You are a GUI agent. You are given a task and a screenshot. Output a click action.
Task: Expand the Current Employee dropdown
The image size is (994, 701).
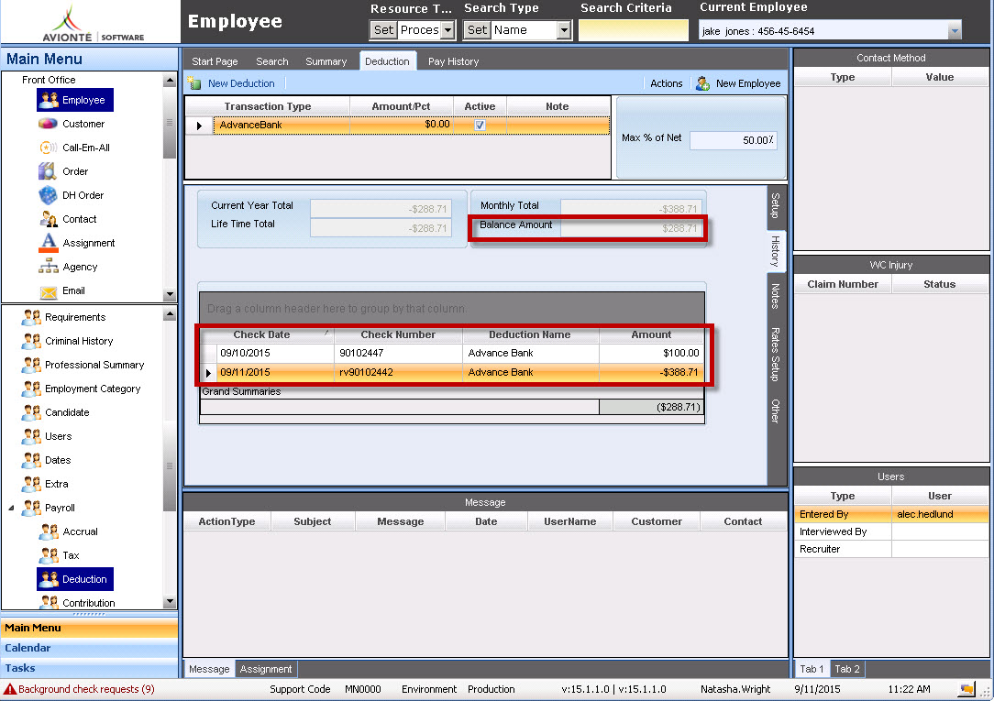(x=954, y=31)
